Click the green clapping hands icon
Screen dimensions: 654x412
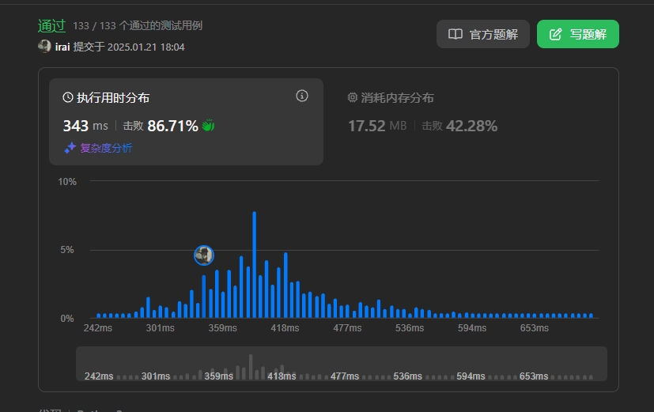[208, 125]
